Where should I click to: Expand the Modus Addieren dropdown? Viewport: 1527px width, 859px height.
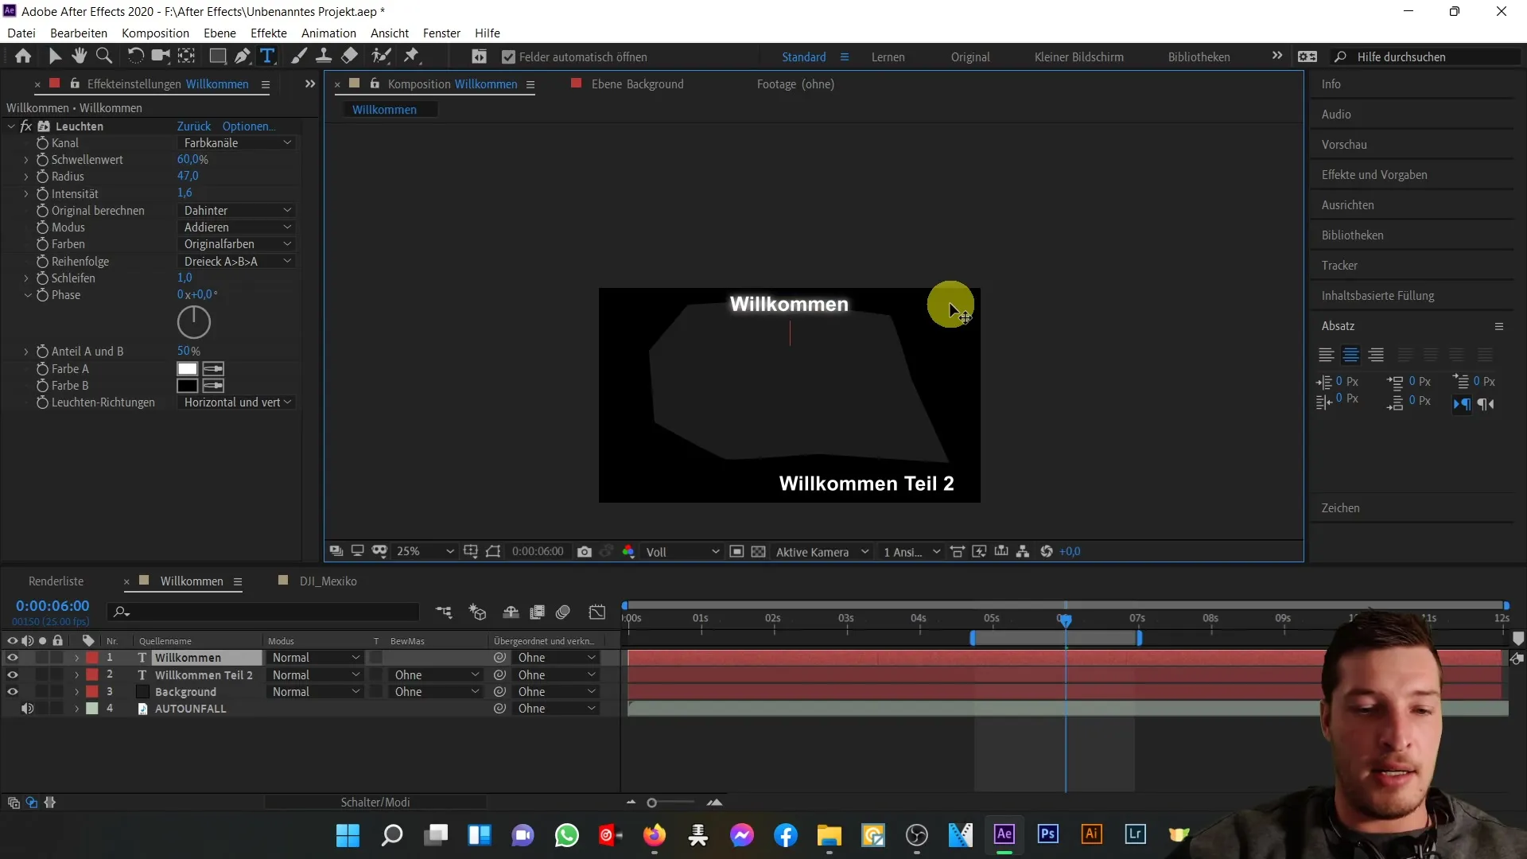coord(236,227)
